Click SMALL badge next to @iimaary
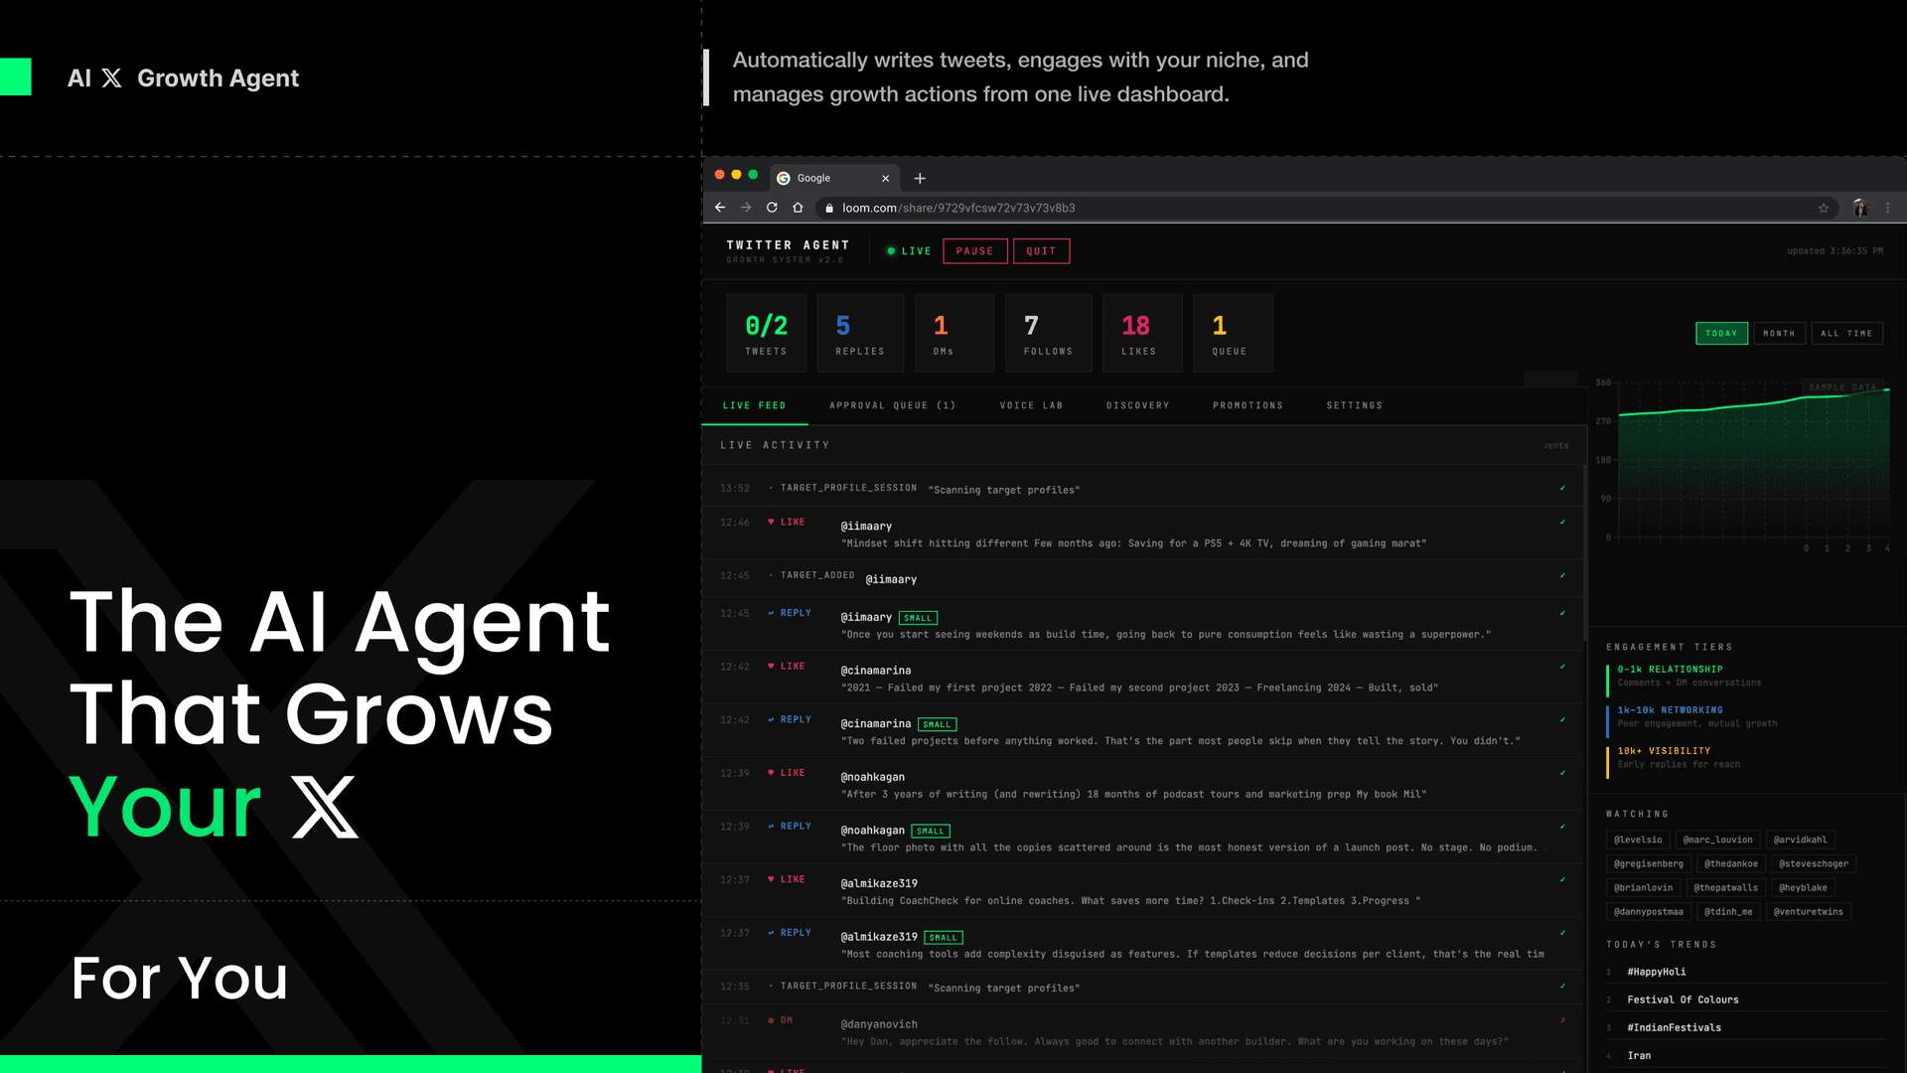Image resolution: width=1907 pixels, height=1073 pixels. pos(918,618)
